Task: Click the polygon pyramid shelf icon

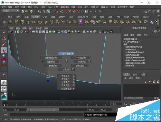Action: pyautogui.click(x=46, y=22)
